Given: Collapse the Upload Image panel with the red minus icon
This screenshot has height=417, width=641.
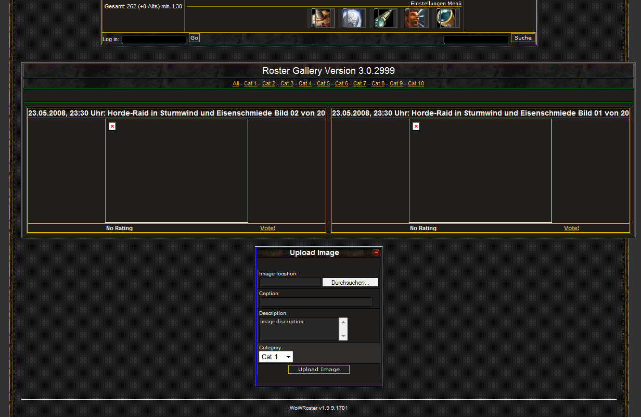Looking at the screenshot, I should point(376,252).
